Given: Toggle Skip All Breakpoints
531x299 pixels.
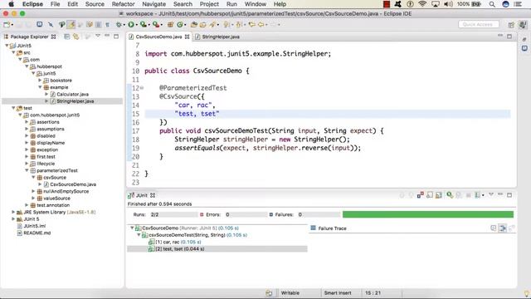Looking at the screenshot, I should (x=51, y=24).
